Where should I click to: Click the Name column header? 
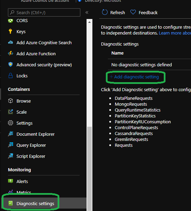coord(118,53)
